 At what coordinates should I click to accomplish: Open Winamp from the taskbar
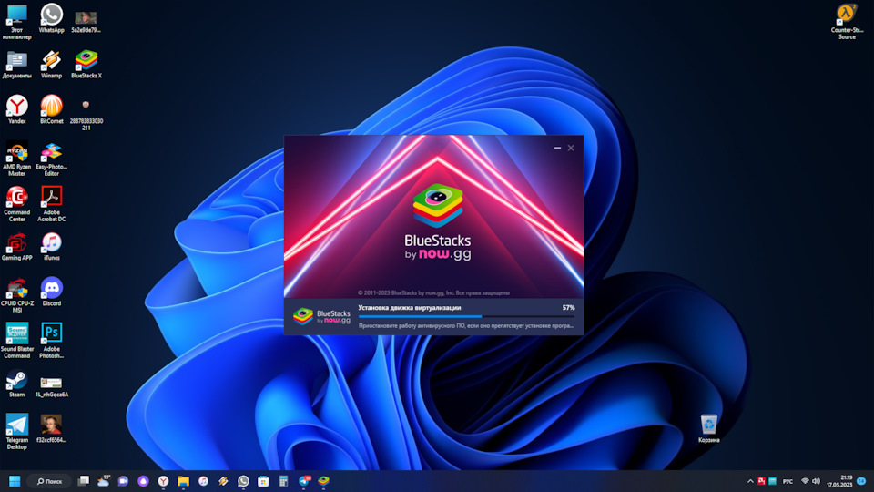click(x=224, y=481)
